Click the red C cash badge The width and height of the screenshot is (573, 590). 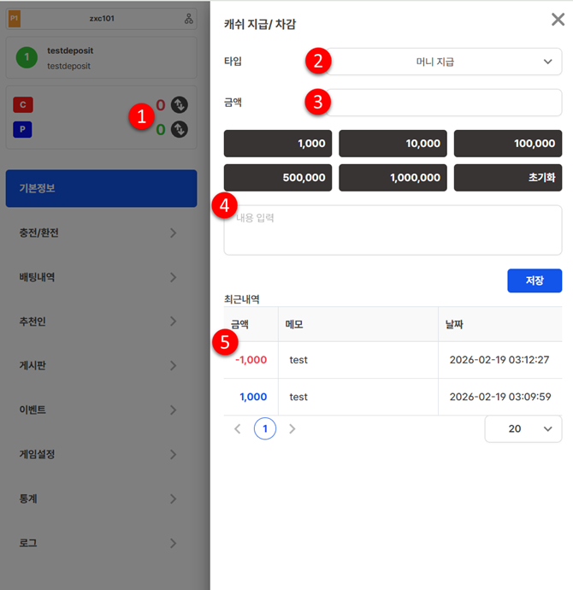(x=23, y=105)
